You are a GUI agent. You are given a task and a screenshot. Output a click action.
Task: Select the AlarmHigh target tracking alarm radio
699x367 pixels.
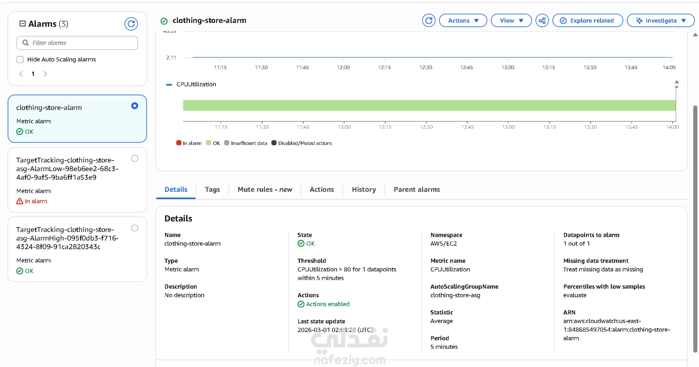135,228
